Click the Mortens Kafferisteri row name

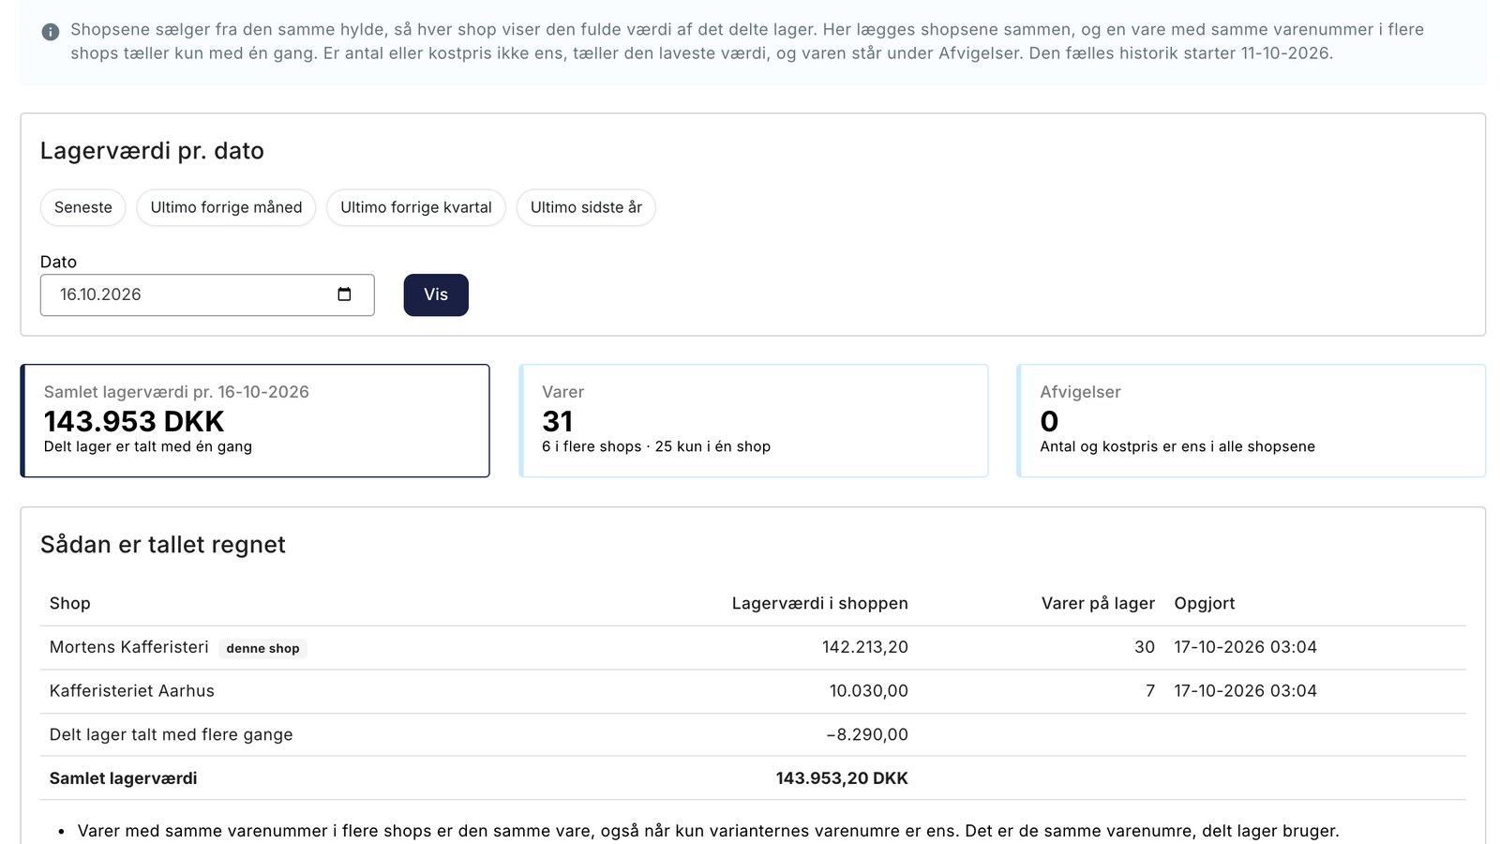click(129, 647)
